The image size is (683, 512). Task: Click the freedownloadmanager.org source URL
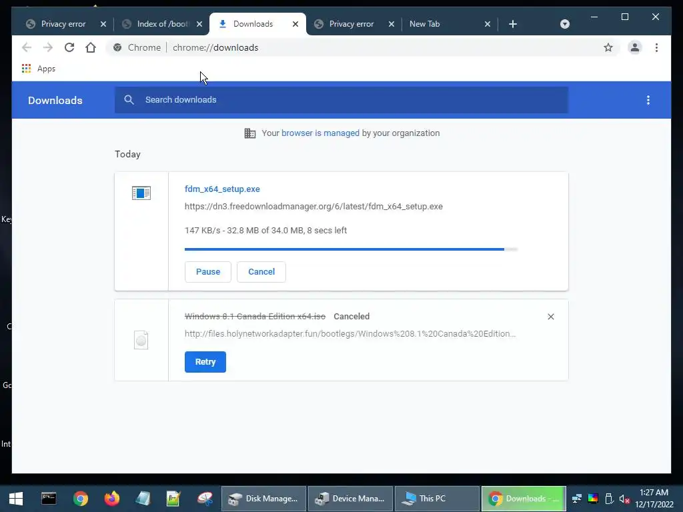(313, 207)
